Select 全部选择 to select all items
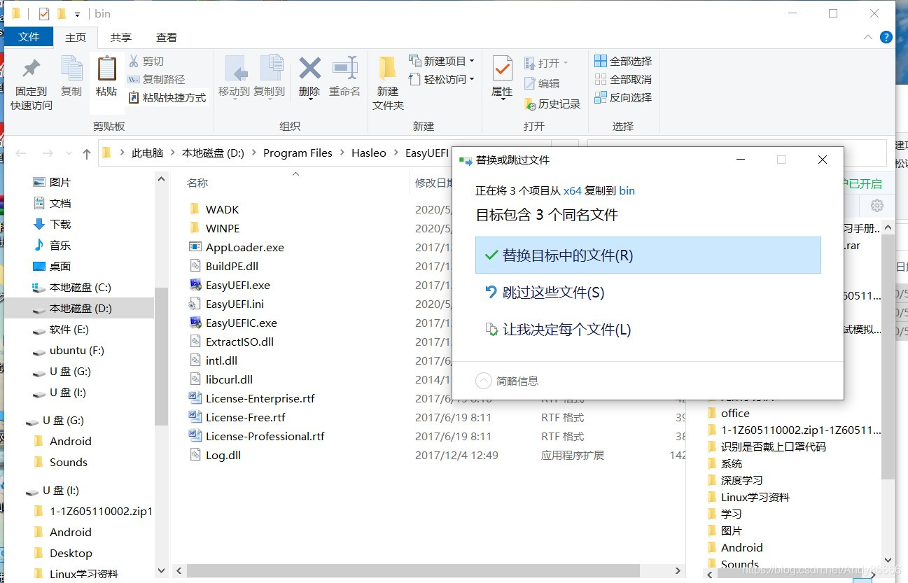The width and height of the screenshot is (908, 583). (x=622, y=61)
